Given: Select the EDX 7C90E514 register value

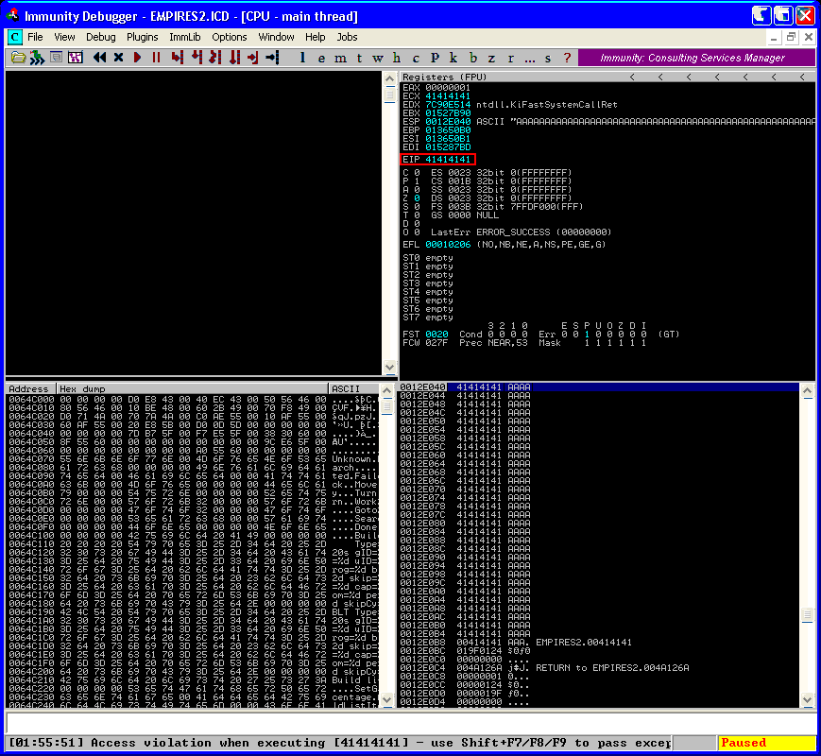Looking at the screenshot, I should pos(448,105).
